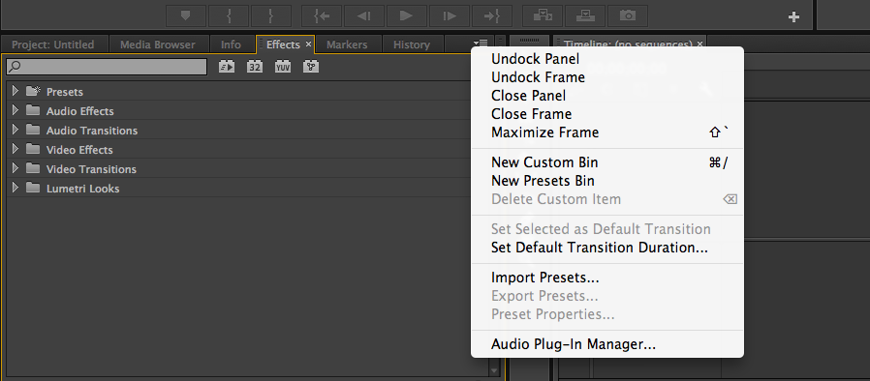Step forward one frame
Screen dimensions: 870x381
point(450,16)
